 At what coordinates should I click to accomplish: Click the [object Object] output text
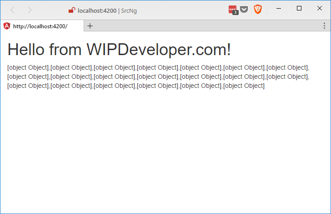(x=158, y=76)
